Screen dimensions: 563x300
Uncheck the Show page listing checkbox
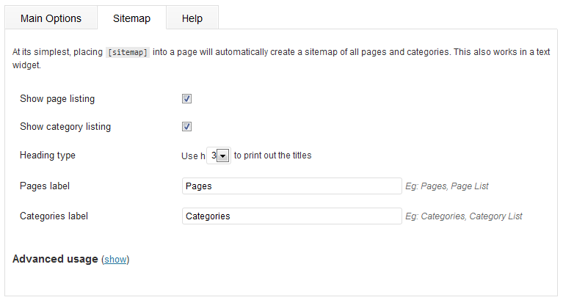point(186,99)
